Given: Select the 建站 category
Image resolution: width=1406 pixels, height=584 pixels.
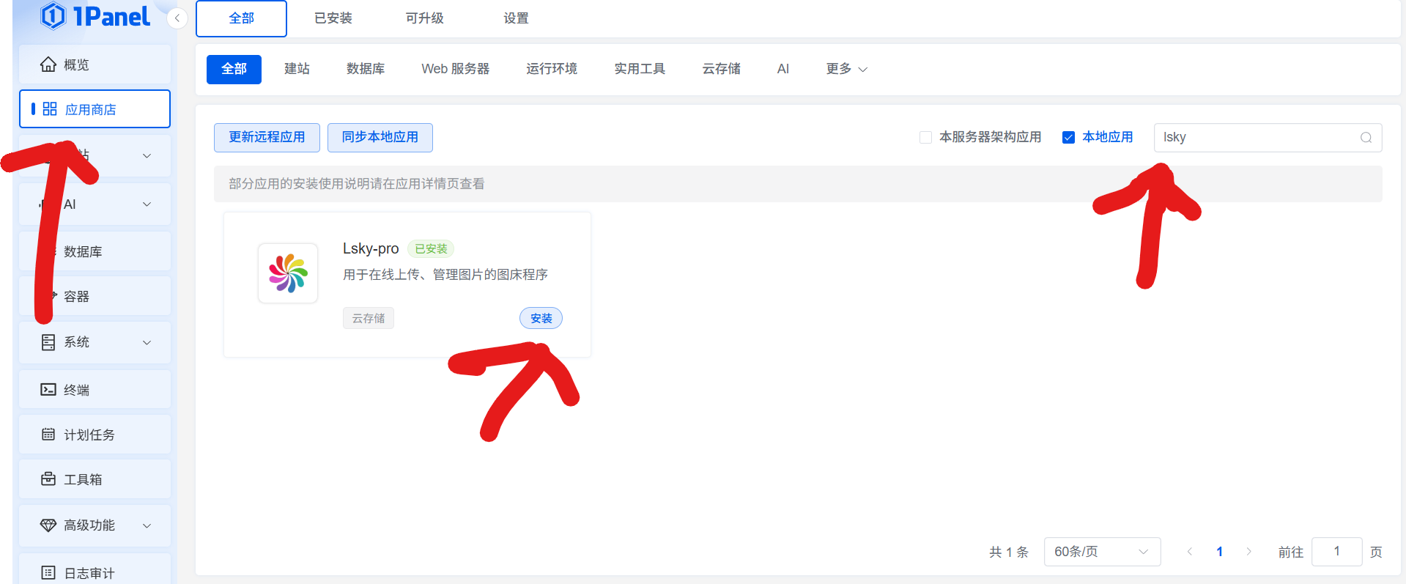Looking at the screenshot, I should click(x=297, y=69).
